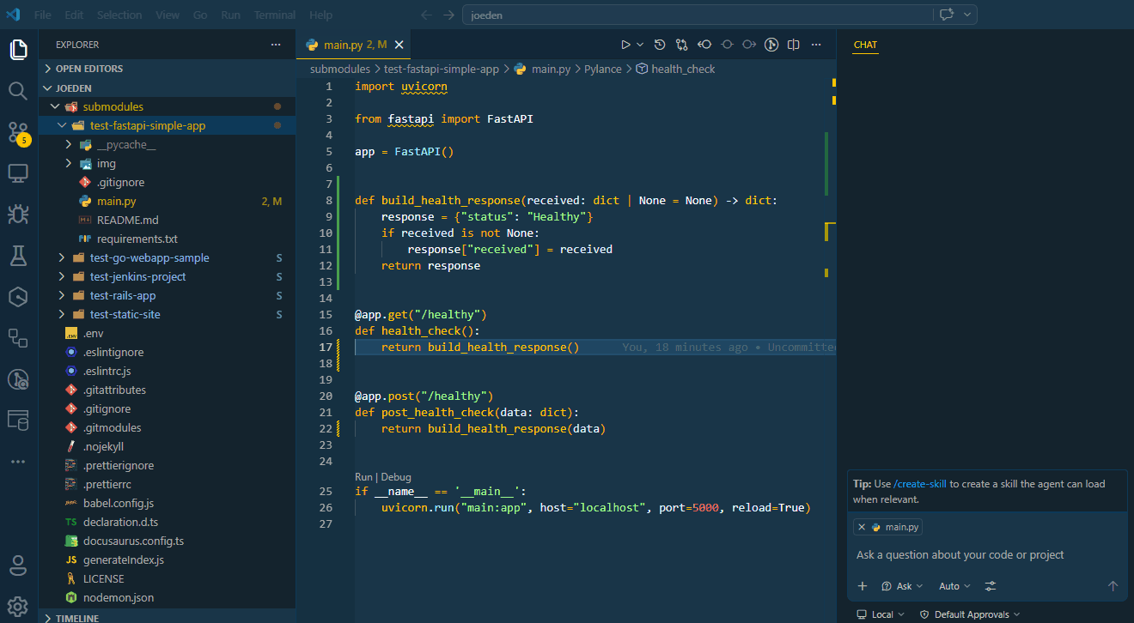Image resolution: width=1134 pixels, height=623 pixels.
Task: Click the Debug code lens above main
Action: click(396, 477)
